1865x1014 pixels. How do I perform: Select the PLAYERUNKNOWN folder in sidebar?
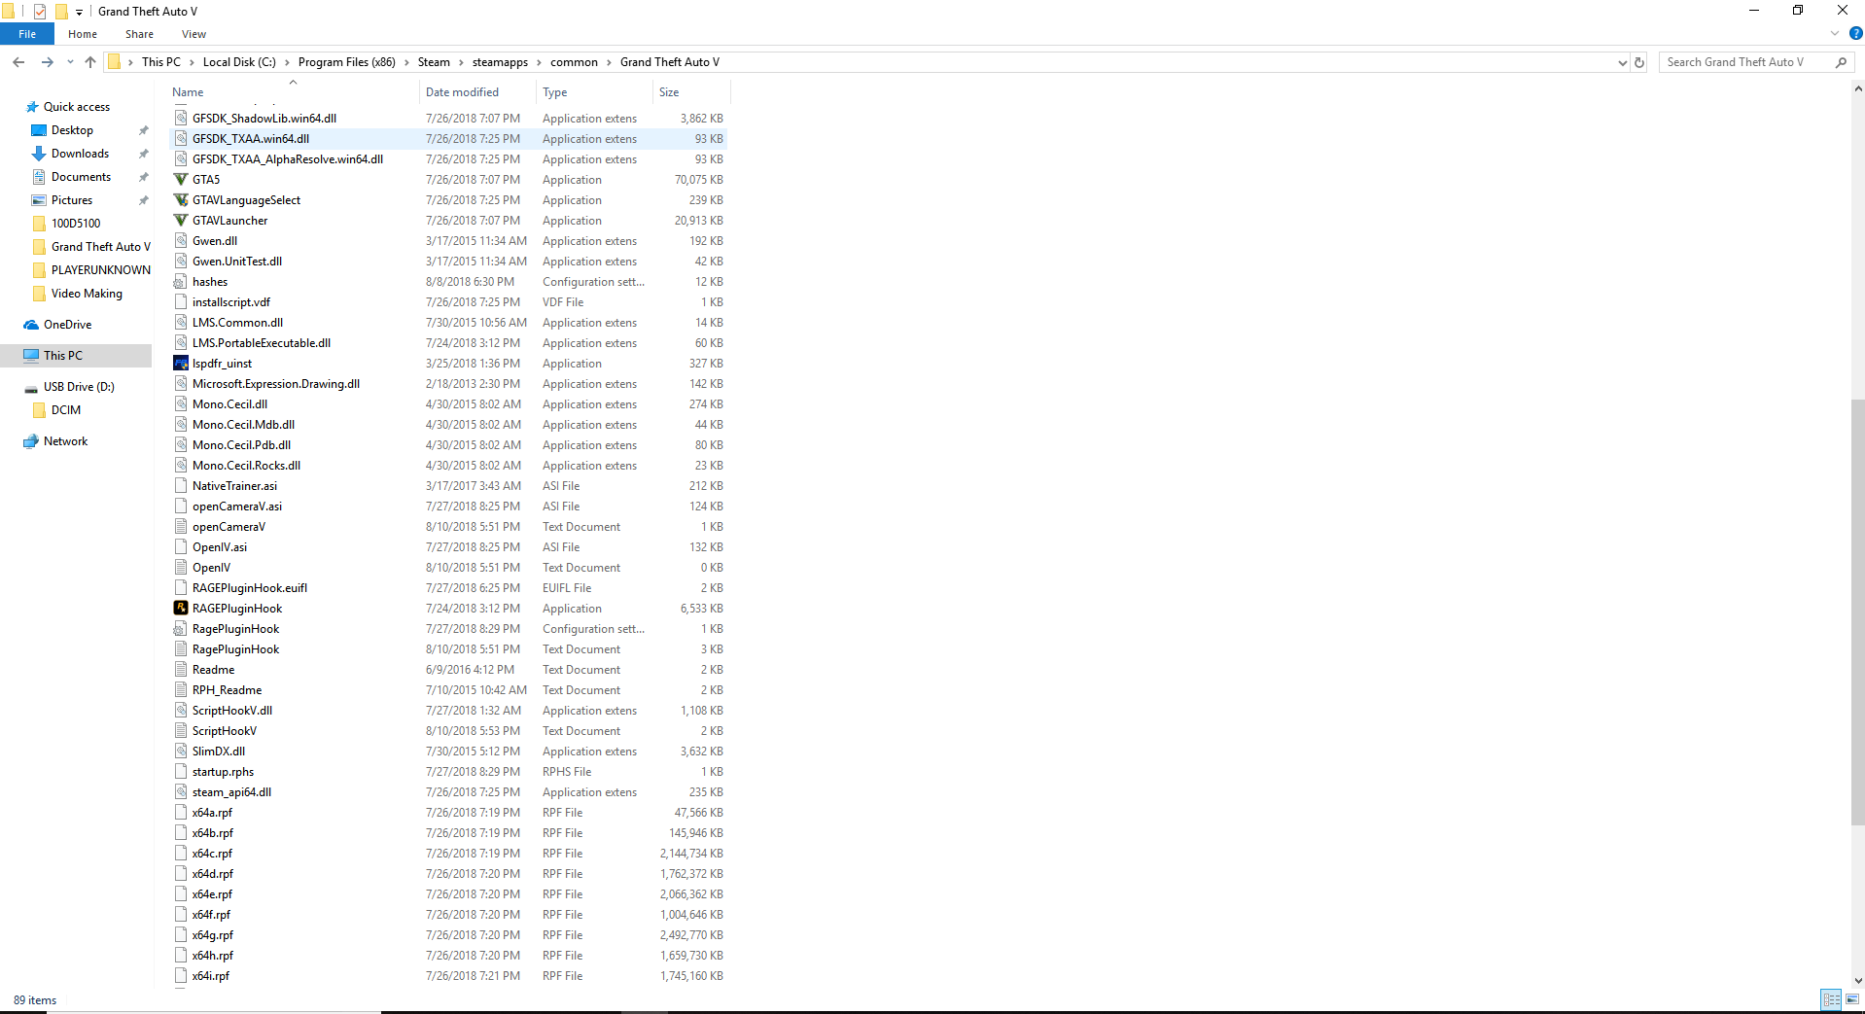click(x=101, y=270)
